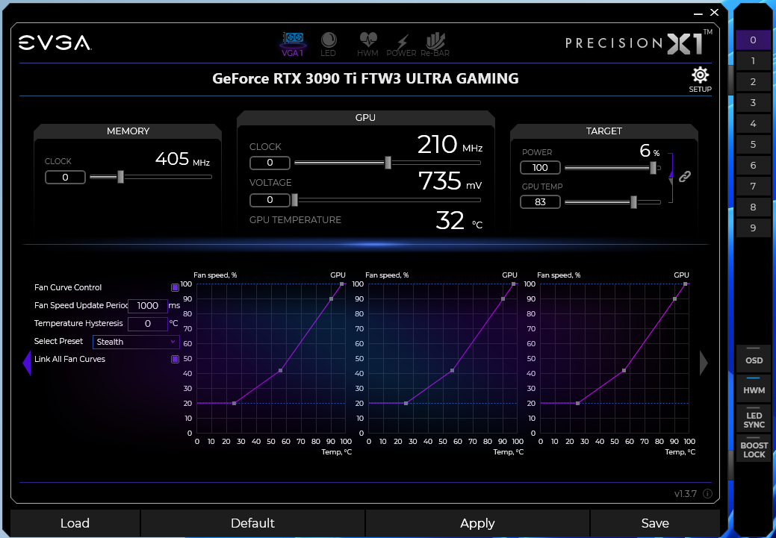Select profile slot 5
Image resolution: width=776 pixels, height=538 pixels.
click(753, 145)
